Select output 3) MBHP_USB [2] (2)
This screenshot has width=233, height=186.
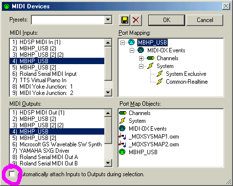coord(57,125)
